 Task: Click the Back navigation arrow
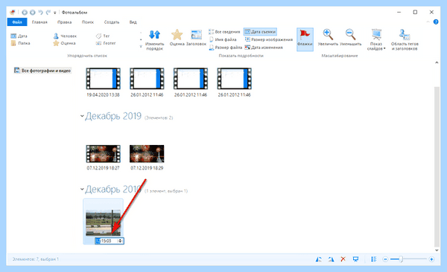coord(25,13)
